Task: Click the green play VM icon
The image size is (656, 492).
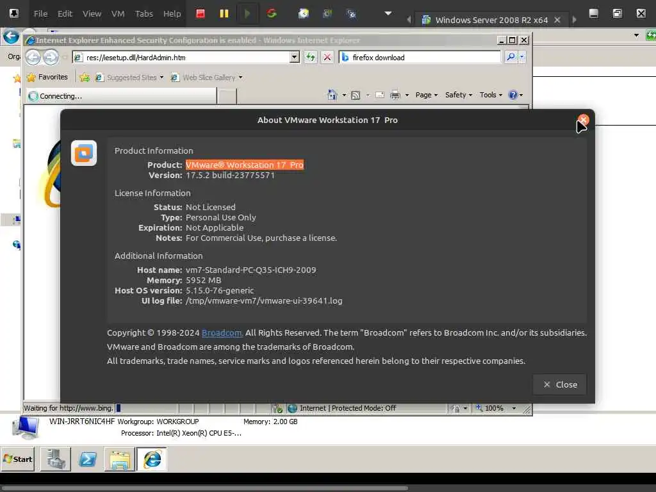Action: pos(247,13)
